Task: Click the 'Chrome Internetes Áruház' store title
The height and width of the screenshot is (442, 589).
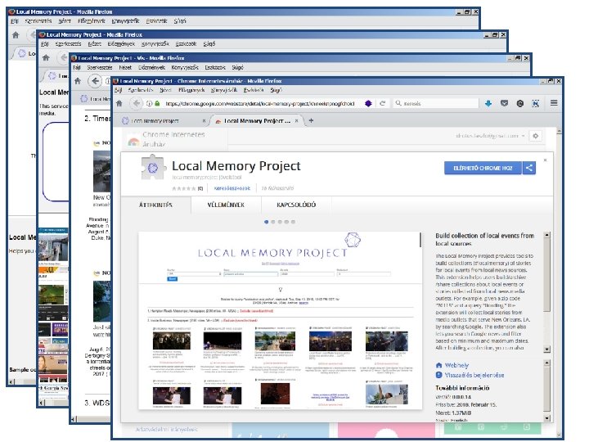Action: tap(173, 139)
